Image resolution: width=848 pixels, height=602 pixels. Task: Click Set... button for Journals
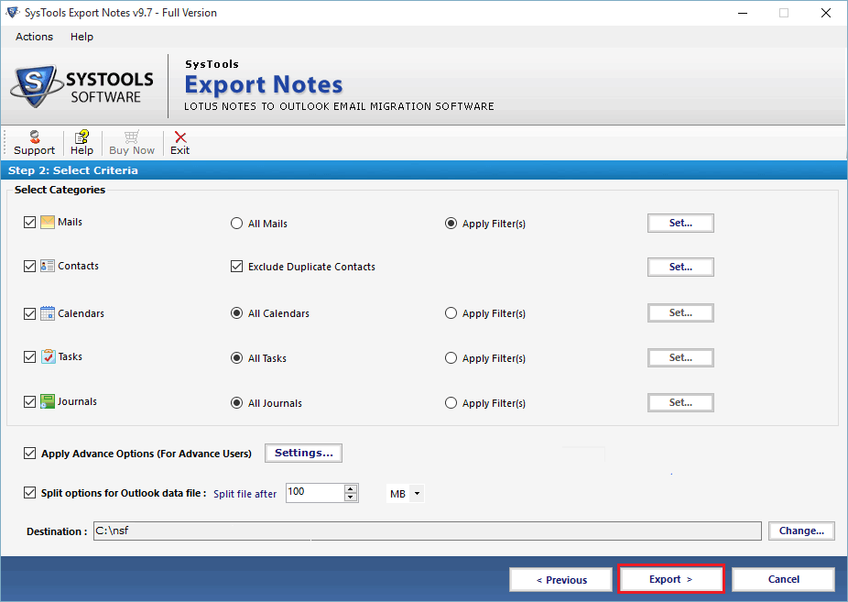(x=680, y=402)
